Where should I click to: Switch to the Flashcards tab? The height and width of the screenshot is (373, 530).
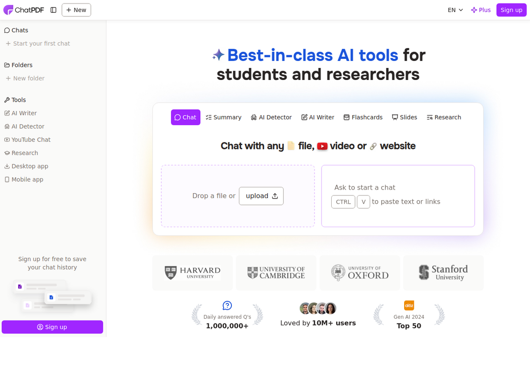(x=363, y=117)
